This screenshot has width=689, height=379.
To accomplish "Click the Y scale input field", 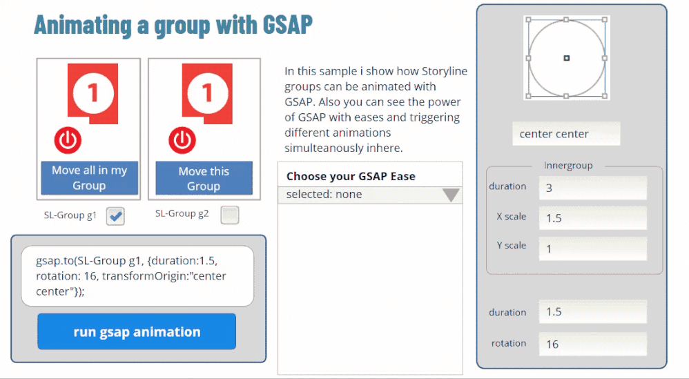I will pos(592,249).
